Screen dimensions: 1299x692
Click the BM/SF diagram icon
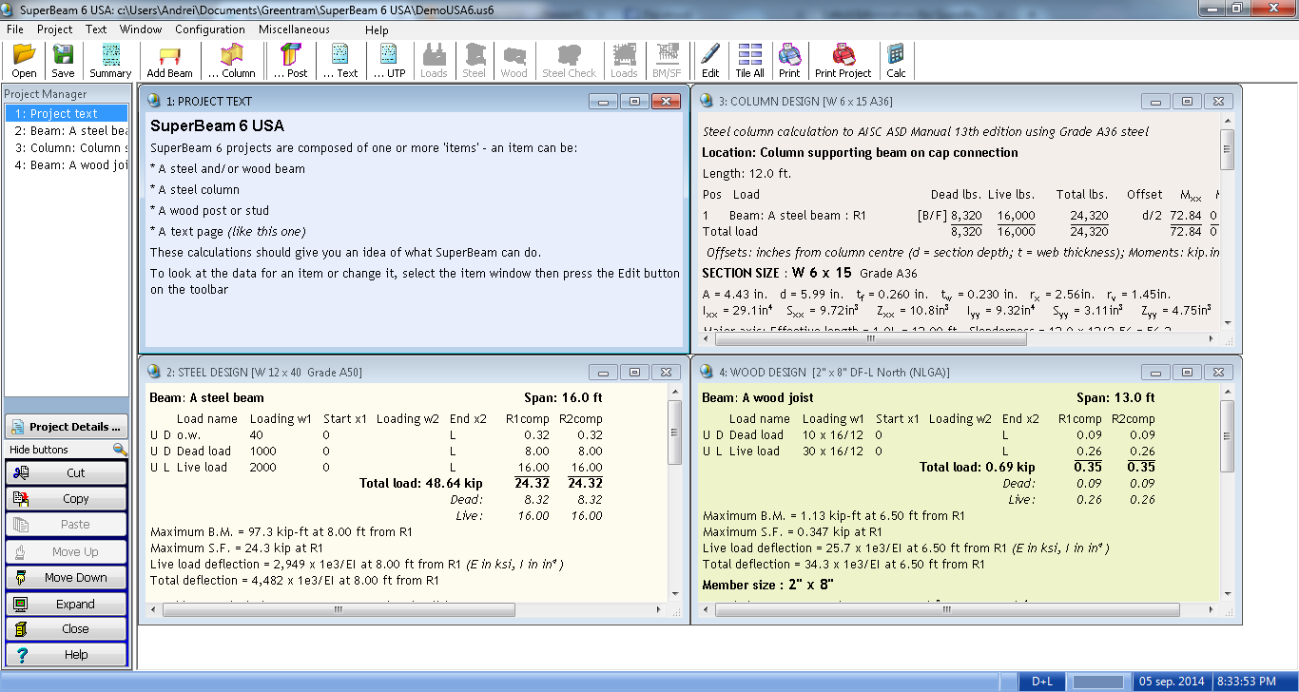click(x=667, y=60)
